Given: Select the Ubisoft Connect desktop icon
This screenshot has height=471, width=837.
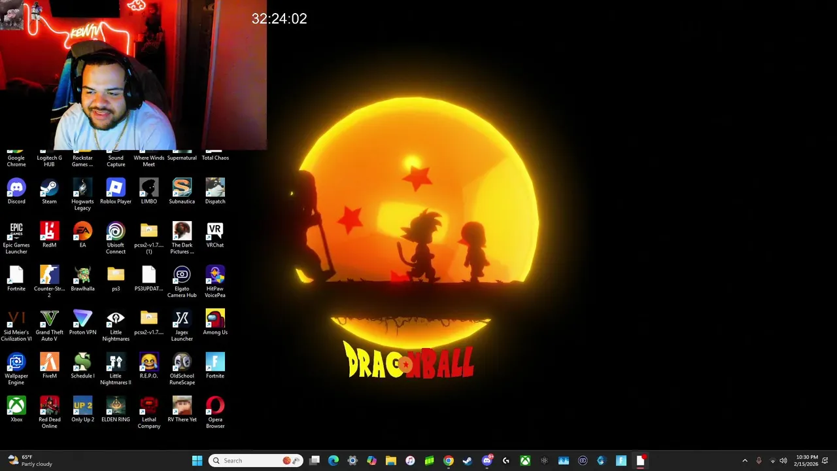Looking at the screenshot, I should click(116, 238).
